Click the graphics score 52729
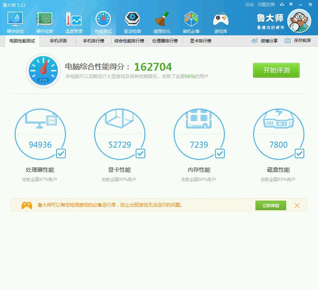 [120, 145]
